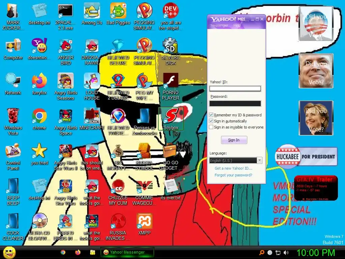345x259 pixels.
Task: Open the taskbar file explorer folder
Action: 93,252
